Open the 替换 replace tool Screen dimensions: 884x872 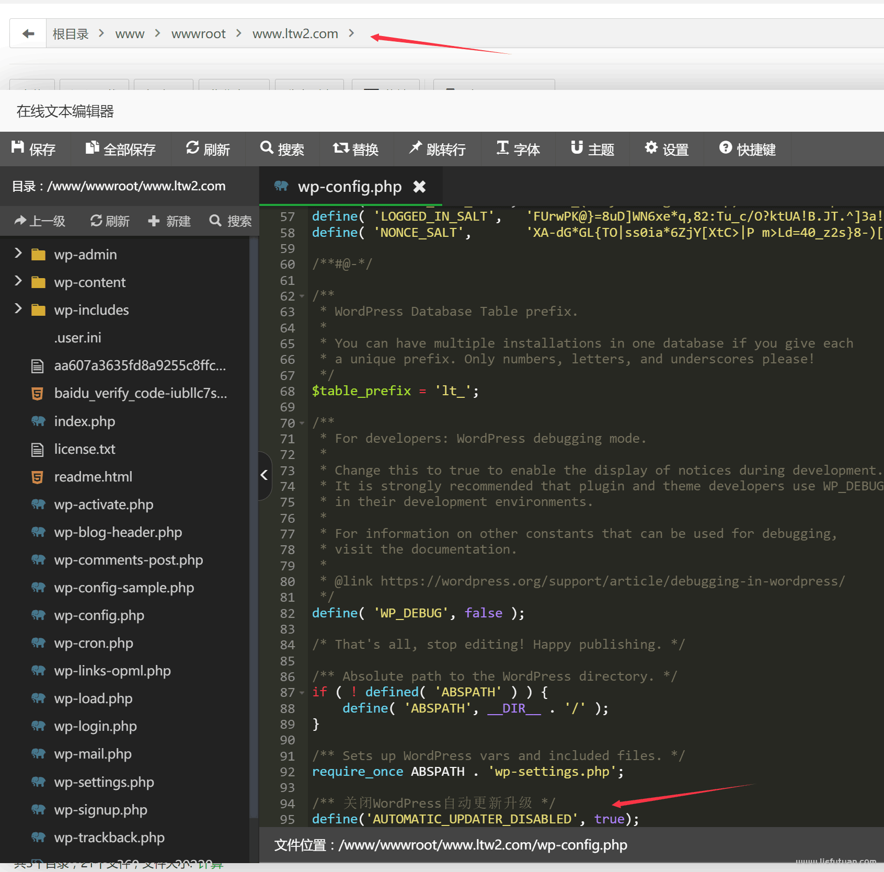[x=356, y=150]
